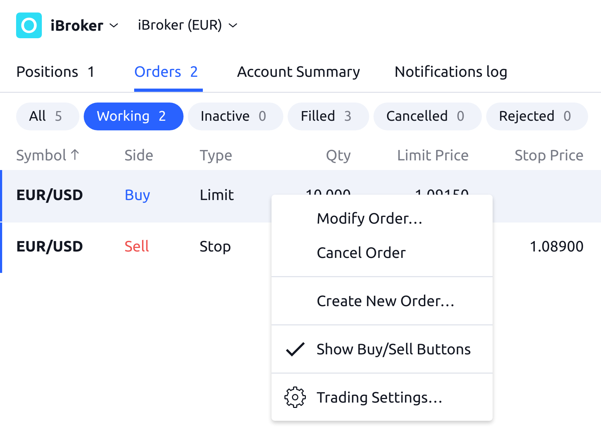
Task: Open Trading Settings via gear icon
Action: click(x=295, y=397)
